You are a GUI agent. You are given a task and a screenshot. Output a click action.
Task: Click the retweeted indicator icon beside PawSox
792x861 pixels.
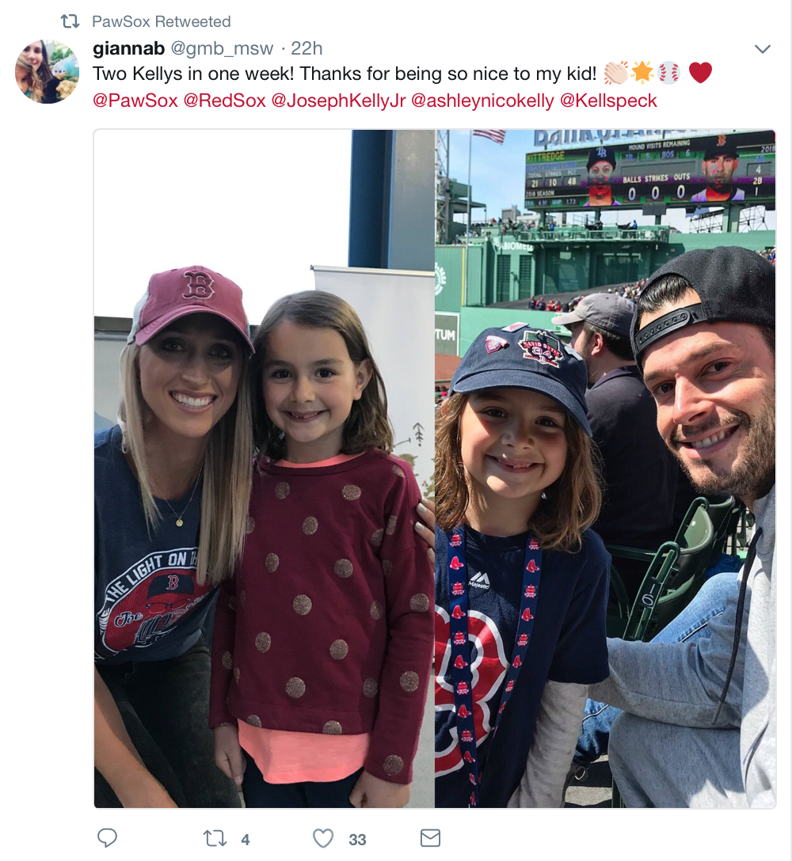point(70,21)
